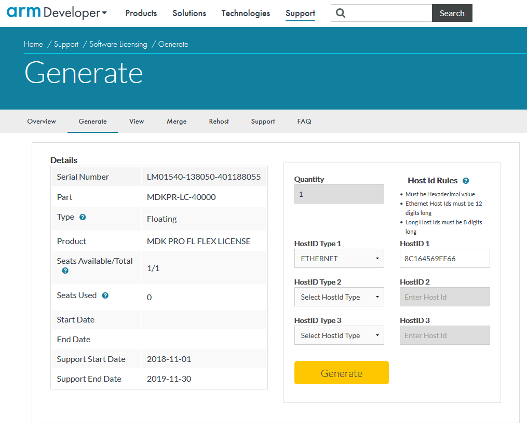Select serial number LM01540-138050-401188055
The width and height of the screenshot is (527, 431).
pyautogui.click(x=204, y=177)
